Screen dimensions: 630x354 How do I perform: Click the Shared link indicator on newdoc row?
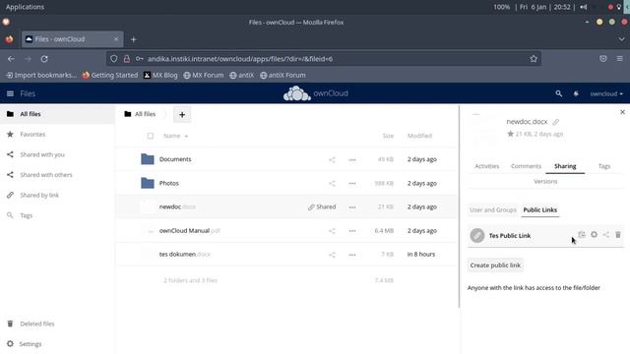click(322, 206)
